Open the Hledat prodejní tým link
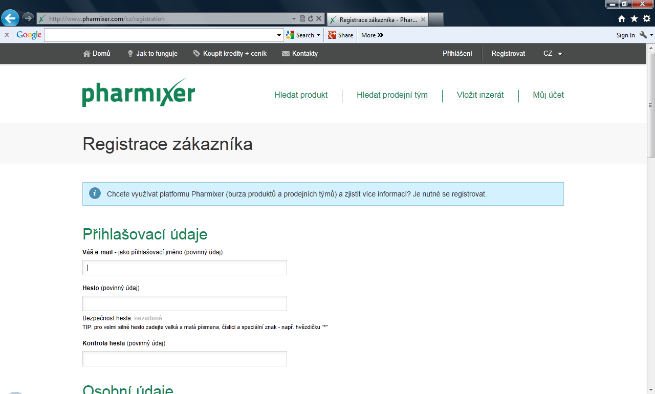Image resolution: width=655 pixels, height=394 pixels. pos(392,95)
